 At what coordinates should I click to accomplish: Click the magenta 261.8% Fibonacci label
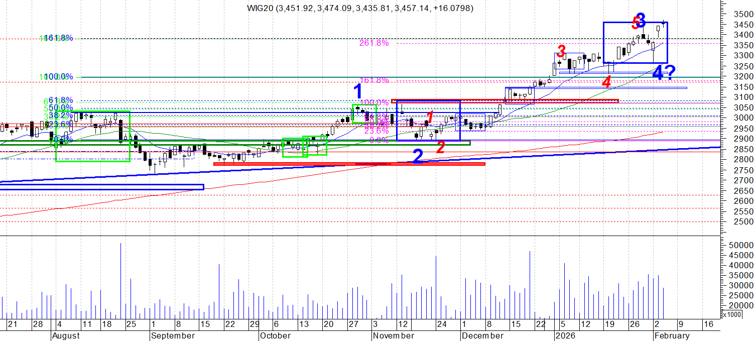(373, 43)
